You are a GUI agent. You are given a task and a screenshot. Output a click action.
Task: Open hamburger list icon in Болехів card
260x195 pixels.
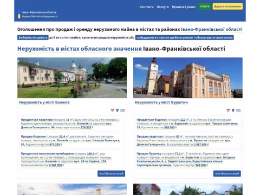(x=123, y=110)
